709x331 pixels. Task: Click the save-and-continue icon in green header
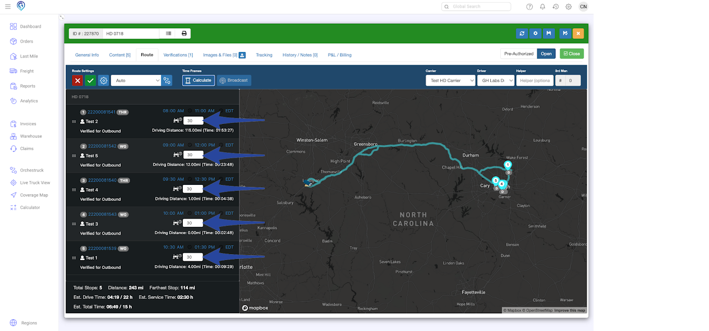[x=565, y=33]
